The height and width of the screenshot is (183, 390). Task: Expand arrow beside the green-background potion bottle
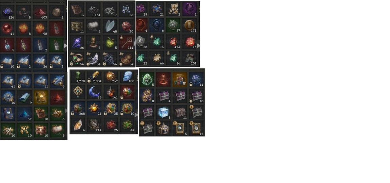click(65, 46)
